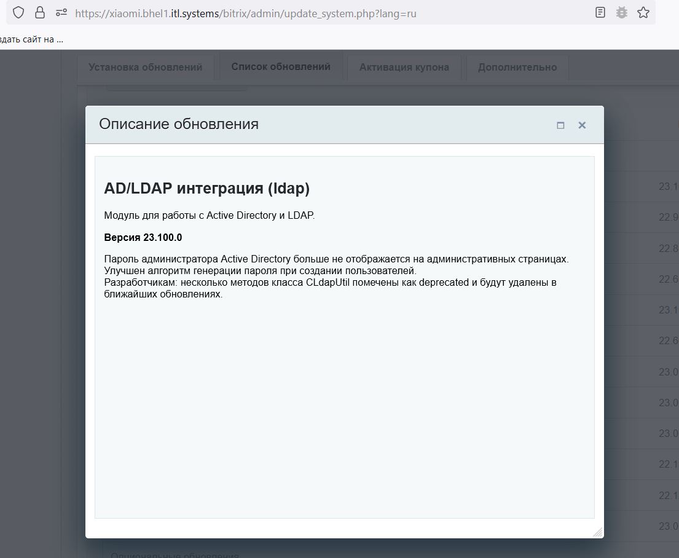This screenshot has height=558, width=679.
Task: Click the extension bug icon in address bar
Action: point(622,12)
